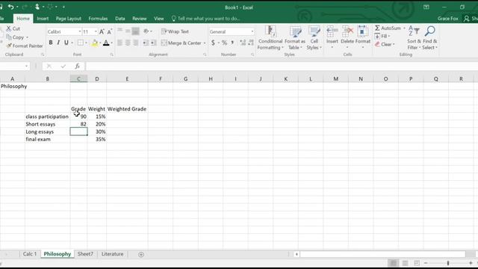478x269 pixels.
Task: Open the Clear eraser dropdown
Action: coord(385,45)
